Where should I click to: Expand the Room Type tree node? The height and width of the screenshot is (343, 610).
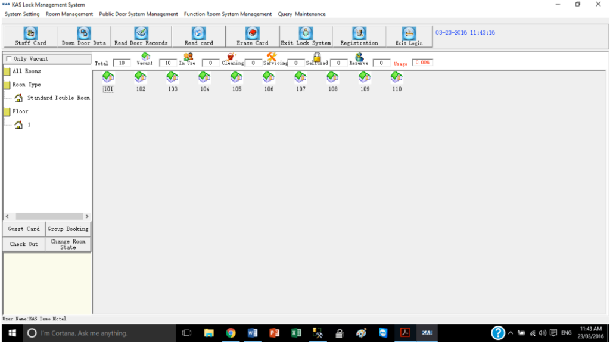point(7,85)
